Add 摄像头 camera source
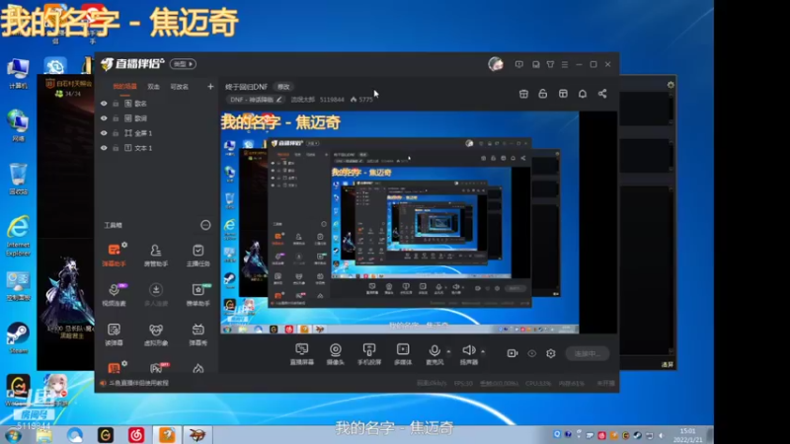 tap(335, 354)
